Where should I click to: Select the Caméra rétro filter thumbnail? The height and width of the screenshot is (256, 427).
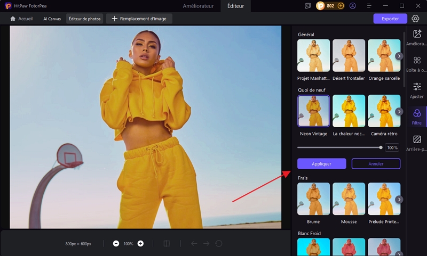pos(384,111)
